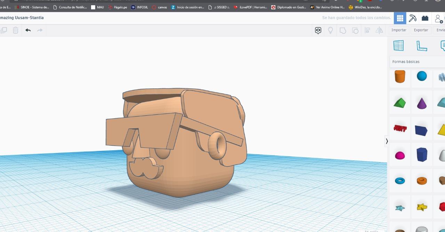Pick the orange tube shape
The width and height of the screenshot is (445, 232).
click(x=422, y=181)
